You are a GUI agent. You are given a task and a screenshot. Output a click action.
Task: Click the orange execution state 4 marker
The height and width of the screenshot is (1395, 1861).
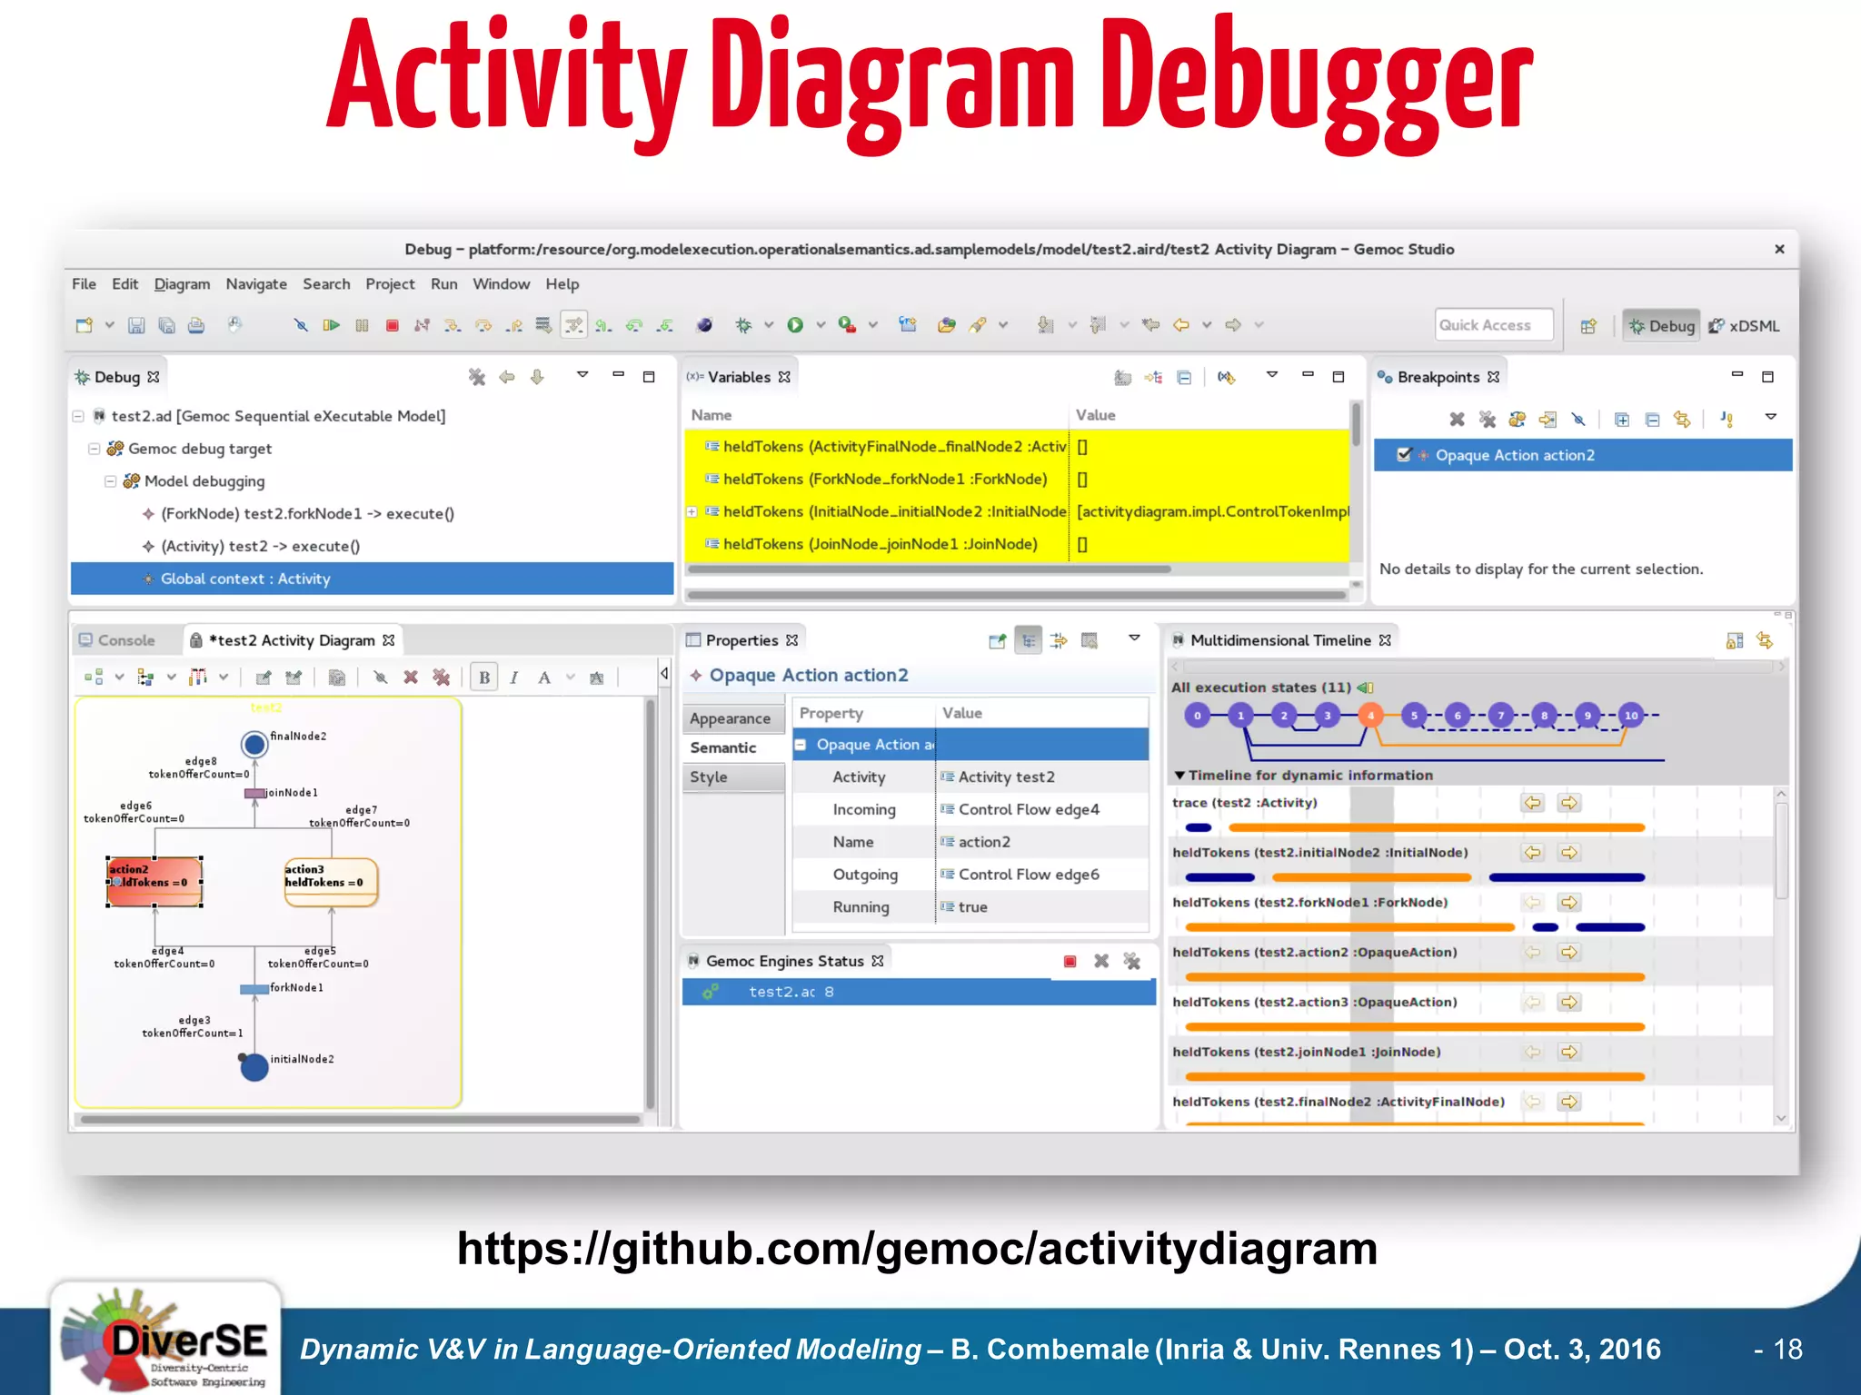[x=1370, y=716]
